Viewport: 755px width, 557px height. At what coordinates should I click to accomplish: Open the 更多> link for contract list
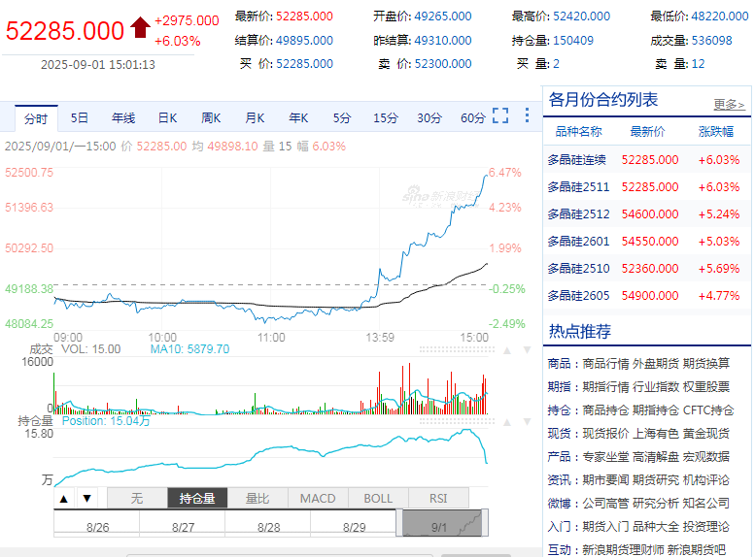[729, 105]
